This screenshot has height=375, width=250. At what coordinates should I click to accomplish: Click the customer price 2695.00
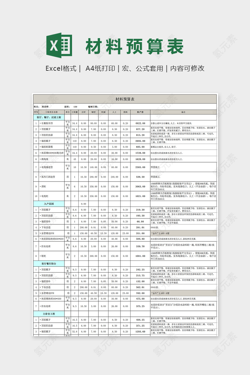tap(140, 141)
